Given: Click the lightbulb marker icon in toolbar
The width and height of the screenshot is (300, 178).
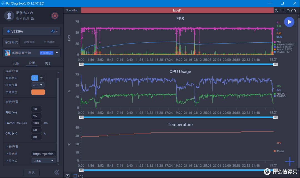Looking at the screenshot, I should point(282,10).
